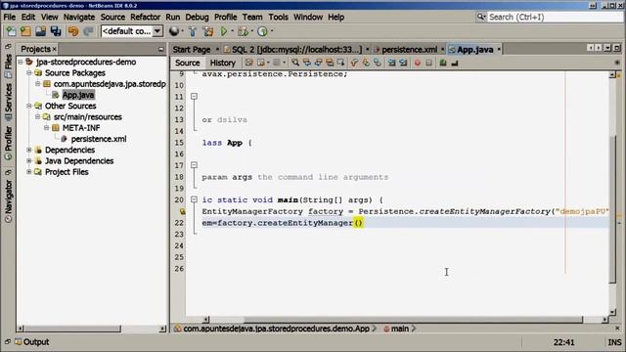The width and height of the screenshot is (626, 352).
Task: Open the Profiler side panel
Action: coord(9,144)
